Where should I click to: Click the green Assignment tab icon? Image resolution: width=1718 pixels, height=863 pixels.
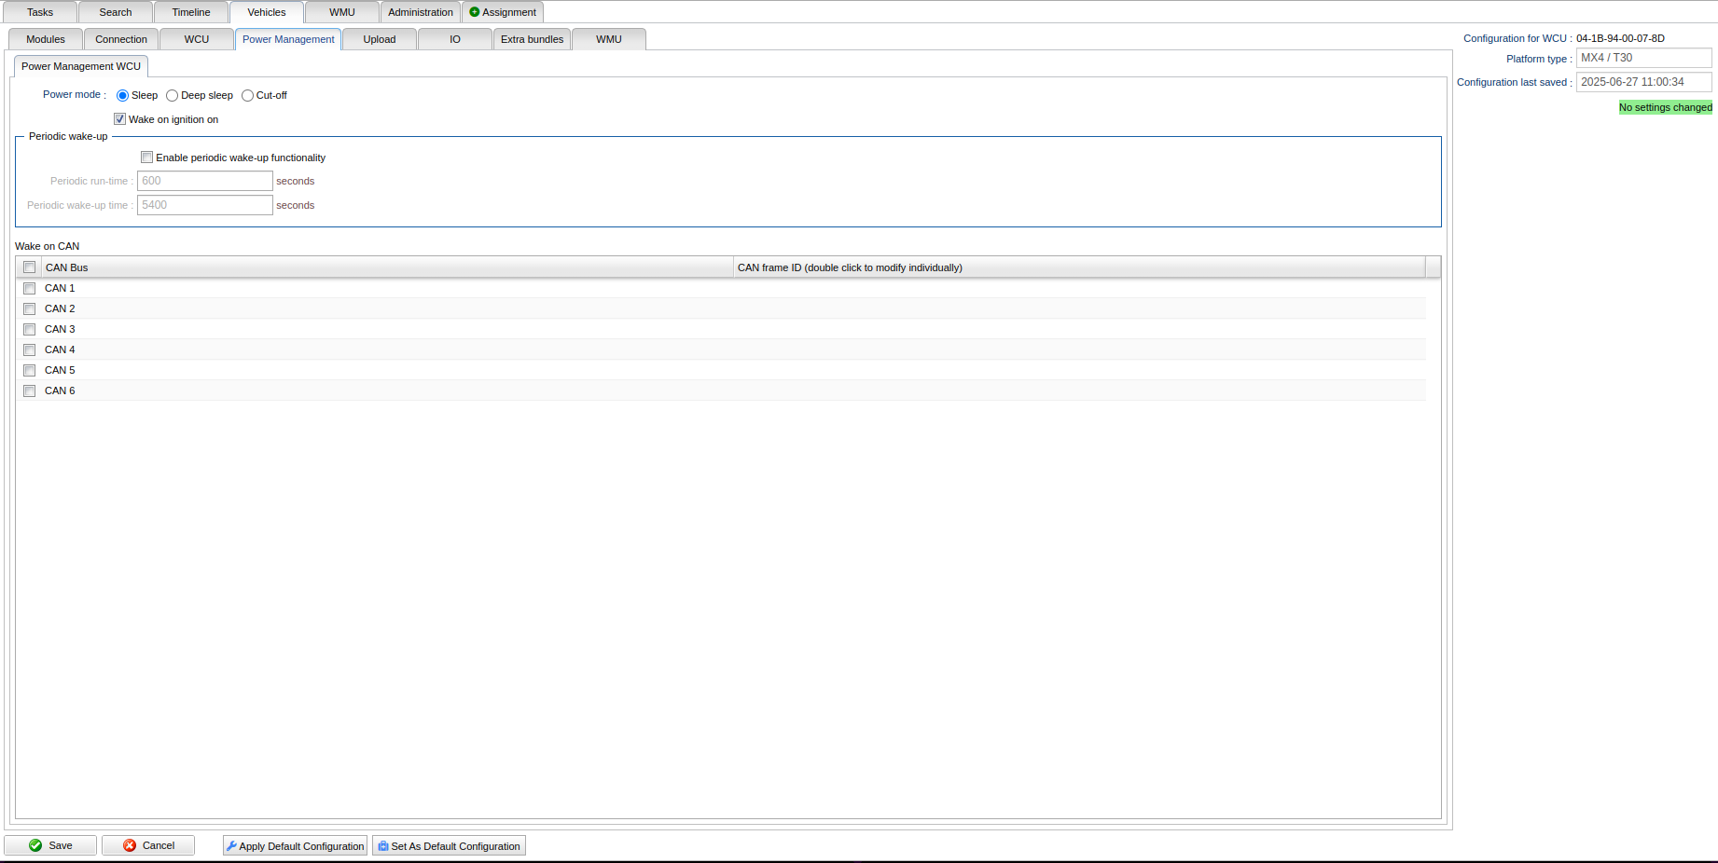point(475,12)
